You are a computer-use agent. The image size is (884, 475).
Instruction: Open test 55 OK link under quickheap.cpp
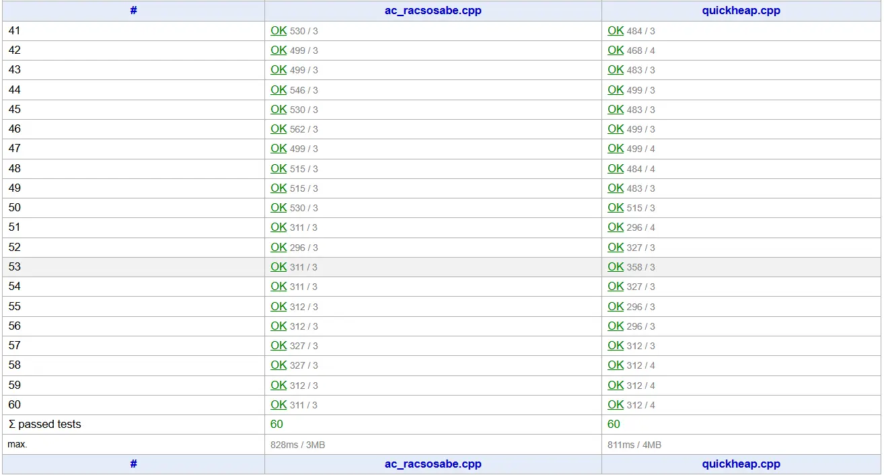[616, 306]
